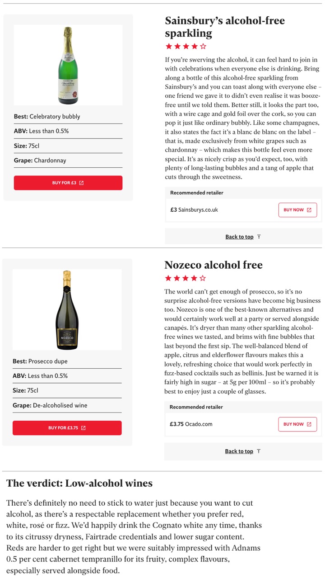Click external-link icon in Ocado BUY NOW
The height and width of the screenshot is (579, 325).
pos(309,424)
